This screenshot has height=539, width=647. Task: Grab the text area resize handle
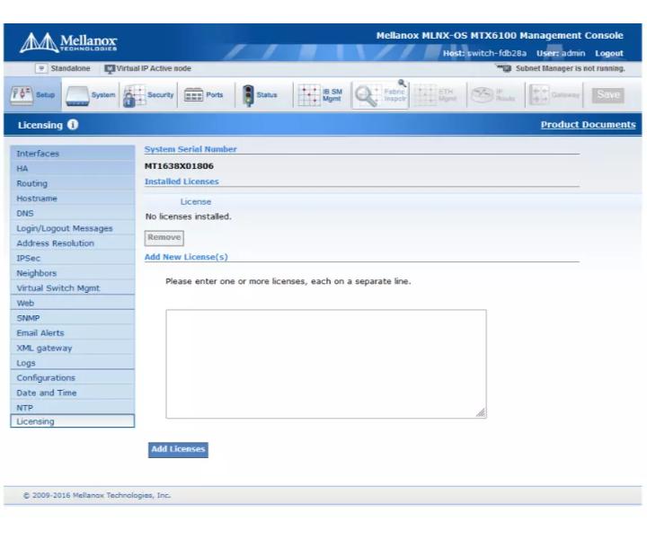click(481, 413)
